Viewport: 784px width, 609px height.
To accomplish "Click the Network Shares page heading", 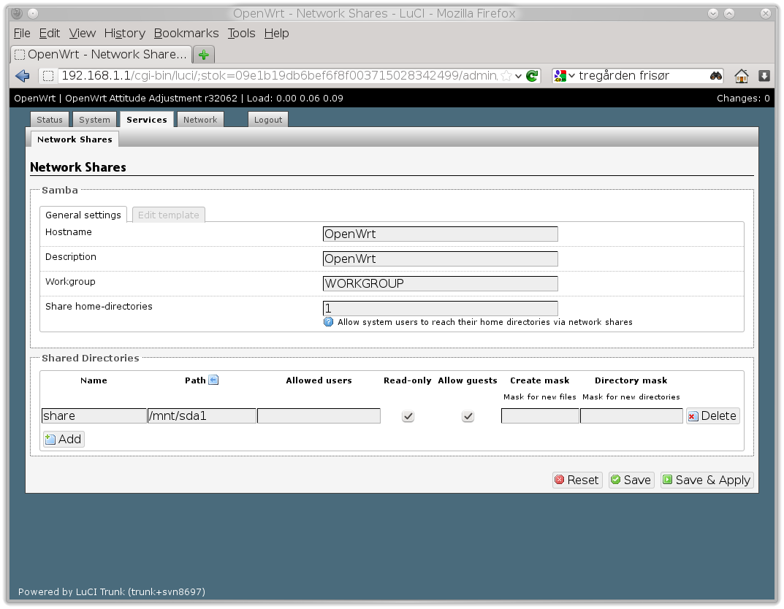I will click(x=78, y=167).
